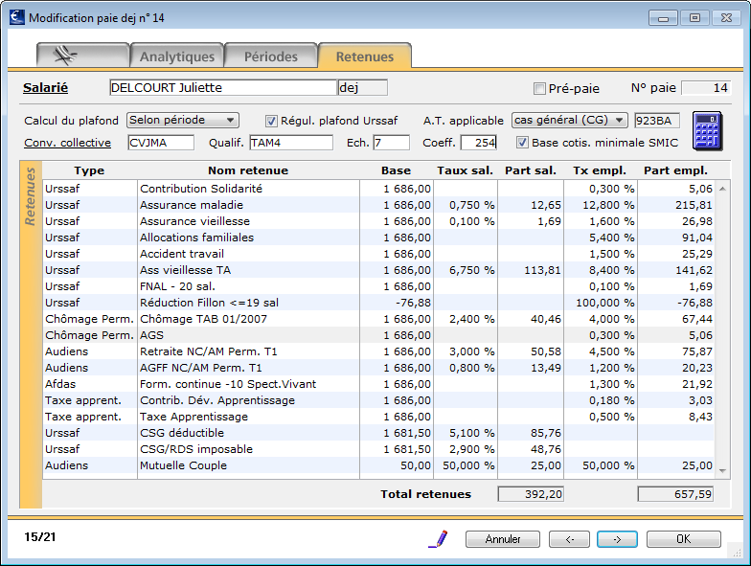Confirm with the OK button
This screenshot has width=751, height=566.
tap(684, 539)
